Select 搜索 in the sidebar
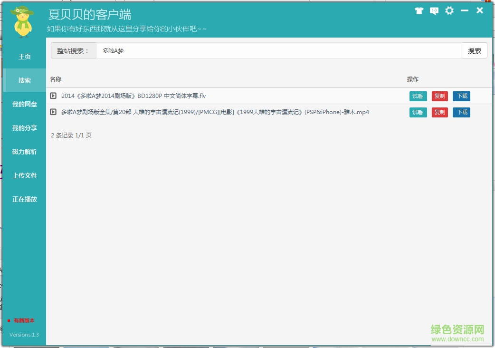 point(24,80)
